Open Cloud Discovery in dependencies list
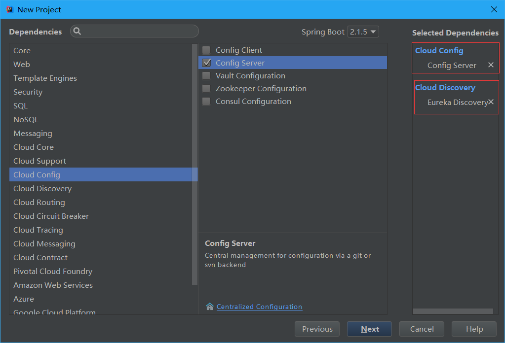 click(x=101, y=189)
